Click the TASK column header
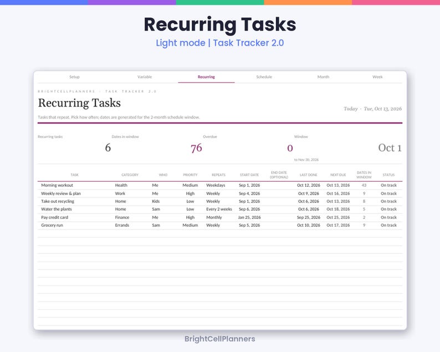 74,175
